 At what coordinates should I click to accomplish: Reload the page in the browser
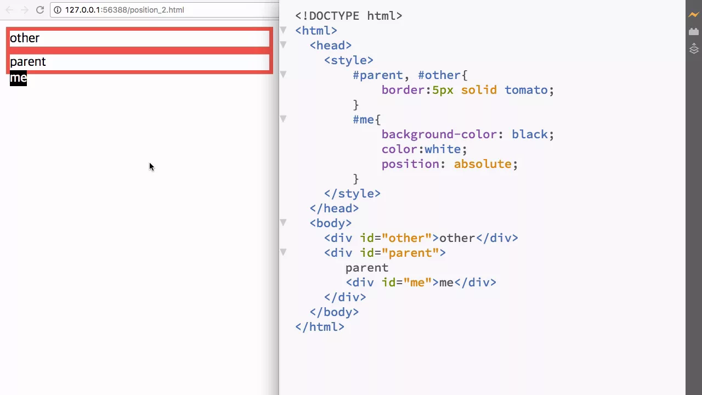[39, 10]
